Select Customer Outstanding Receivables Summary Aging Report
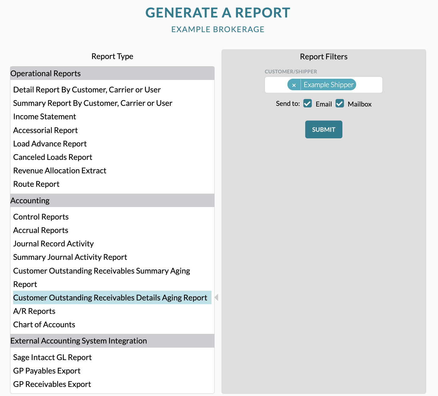Viewport: 438px width, 396px height. click(102, 277)
